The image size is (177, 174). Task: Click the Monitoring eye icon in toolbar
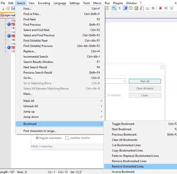pos(153,8)
